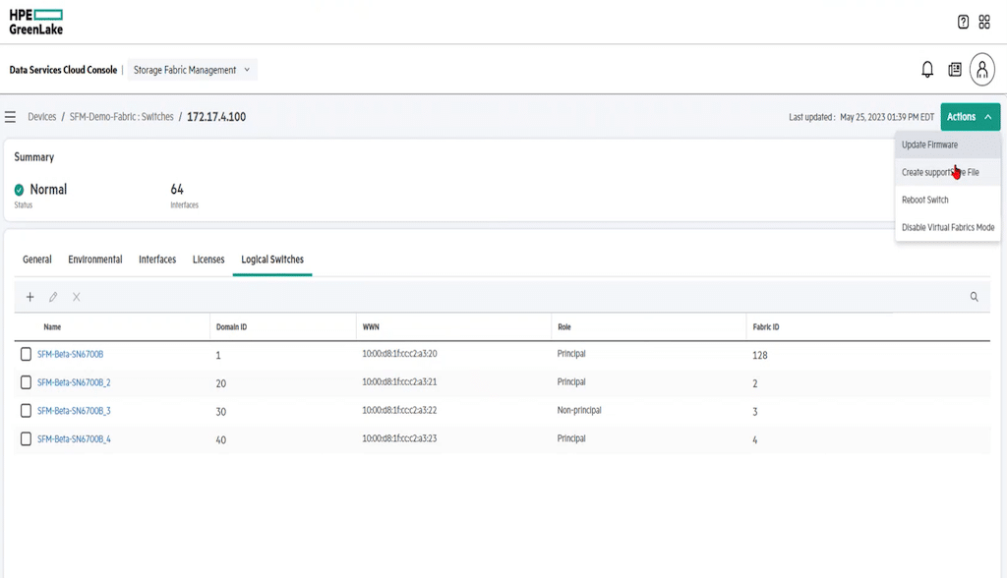Collapse the Actions dropdown button
The height and width of the screenshot is (578, 1007).
pyautogui.click(x=970, y=117)
